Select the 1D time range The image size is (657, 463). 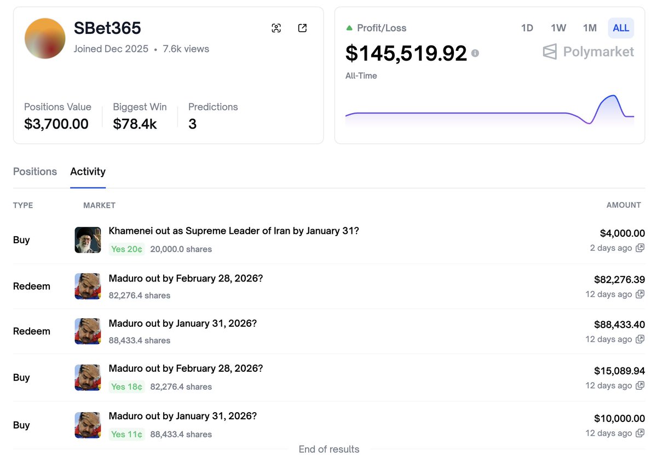point(527,28)
